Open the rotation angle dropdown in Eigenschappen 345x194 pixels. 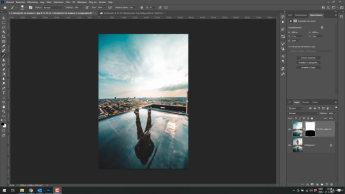pyautogui.click(x=299, y=41)
